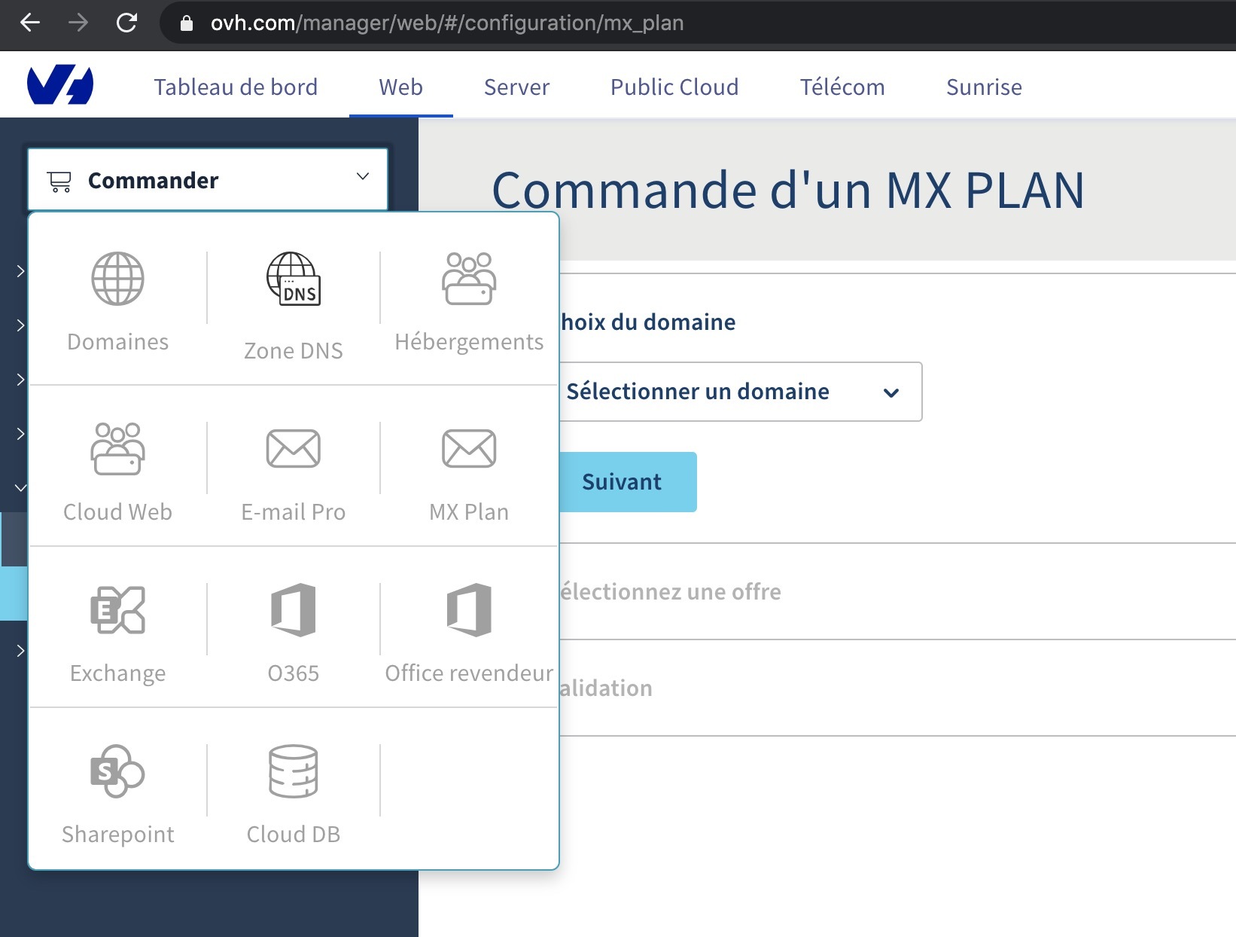
Task: Select the Zone DNS icon
Action: [293, 279]
